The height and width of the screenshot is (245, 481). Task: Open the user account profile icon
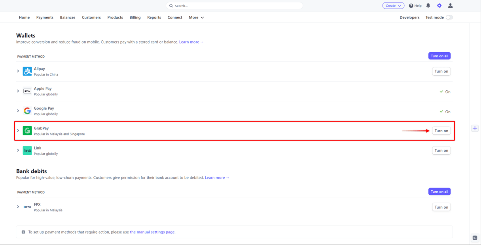450,6
